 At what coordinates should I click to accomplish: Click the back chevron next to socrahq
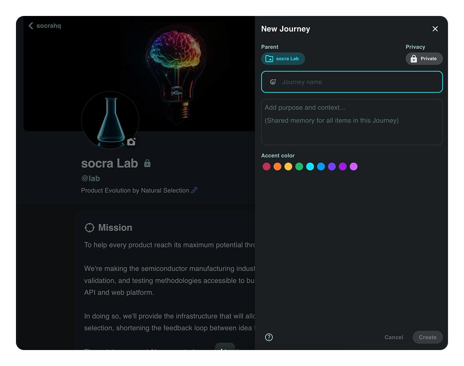31,26
